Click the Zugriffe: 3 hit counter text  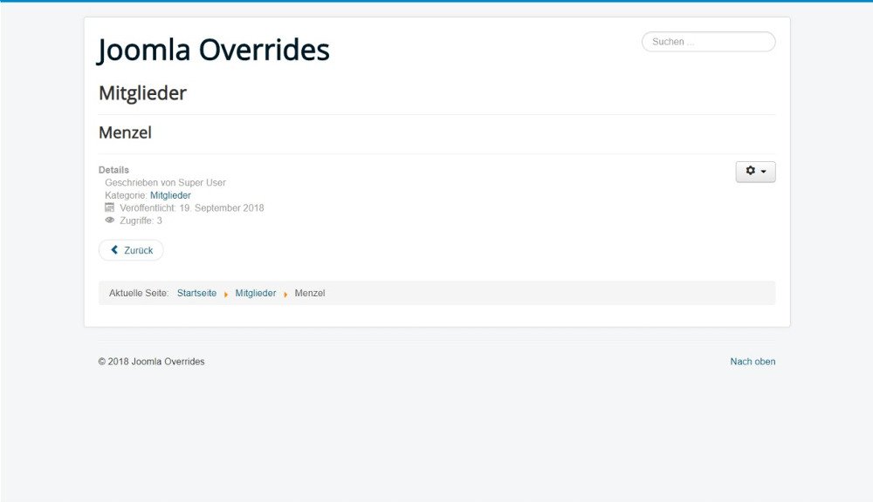click(x=141, y=220)
